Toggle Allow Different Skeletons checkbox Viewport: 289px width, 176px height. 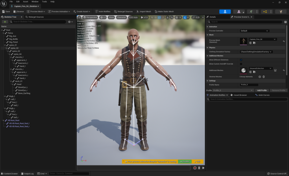241,60
